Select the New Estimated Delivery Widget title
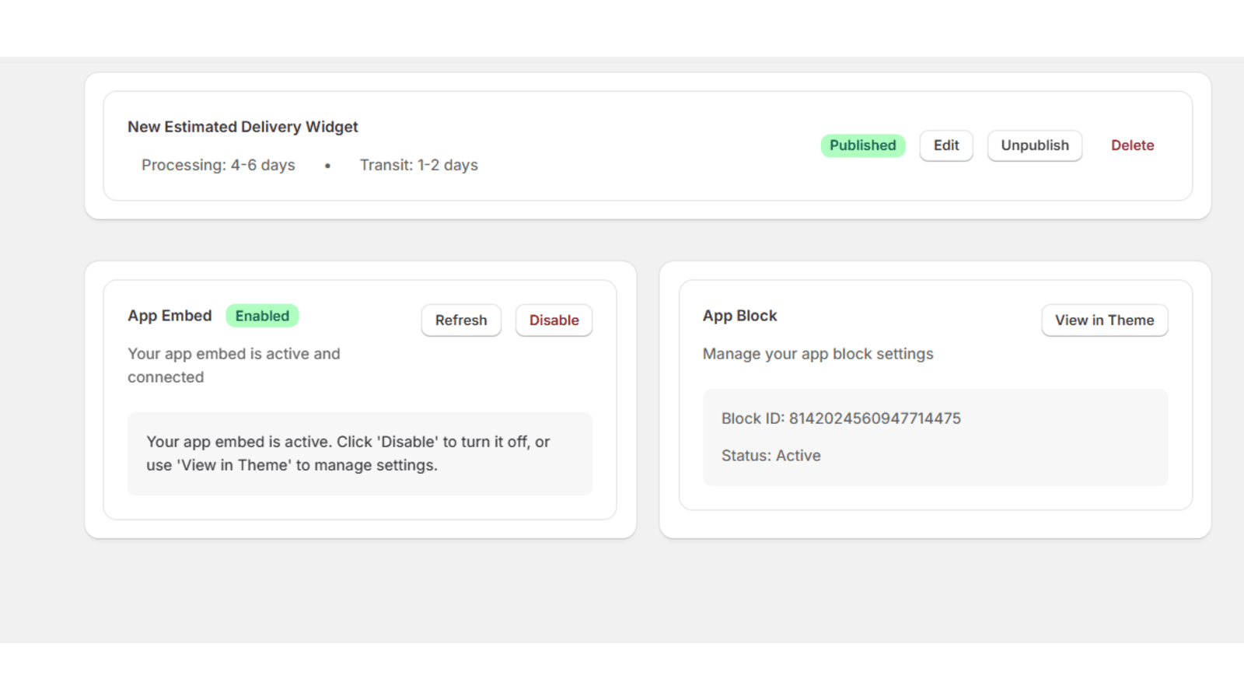Viewport: 1244px width, 700px height. [243, 127]
